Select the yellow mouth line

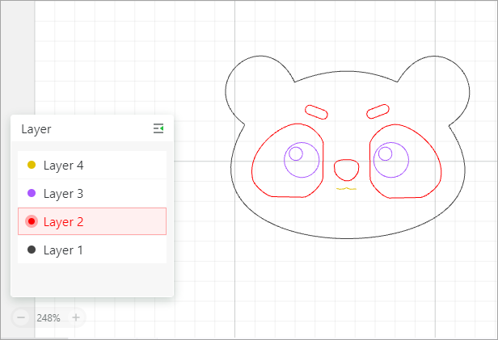coord(346,189)
